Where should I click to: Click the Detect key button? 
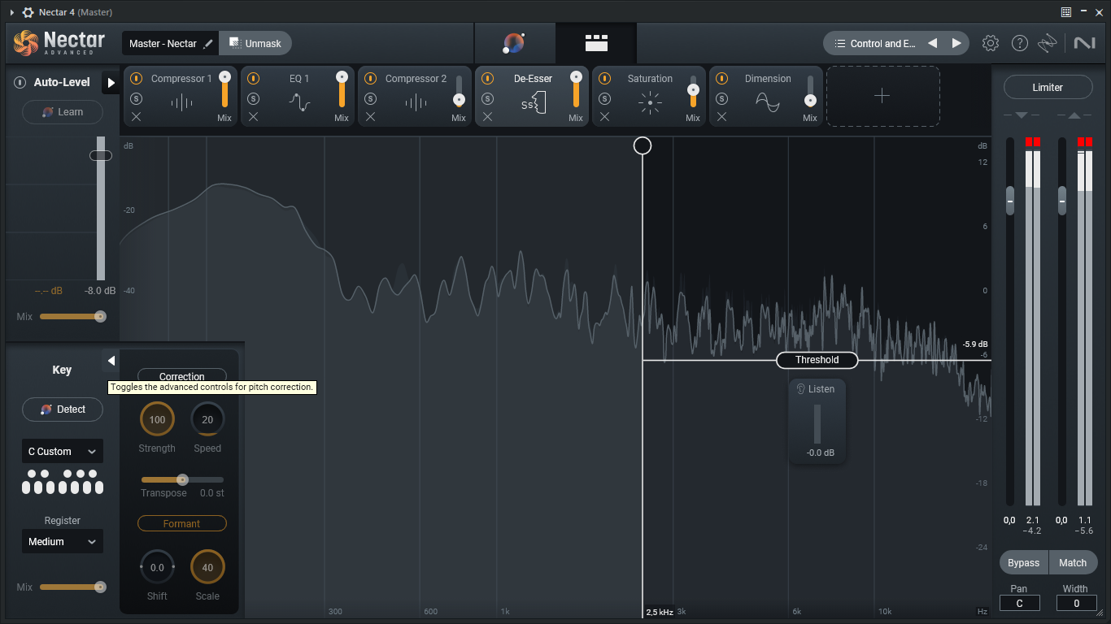(x=63, y=409)
